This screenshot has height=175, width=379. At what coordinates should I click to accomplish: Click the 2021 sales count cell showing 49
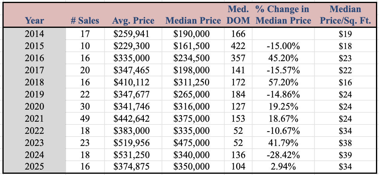pyautogui.click(x=85, y=118)
